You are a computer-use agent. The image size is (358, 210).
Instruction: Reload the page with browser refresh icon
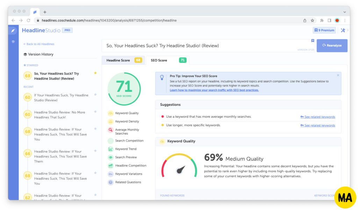[29, 20]
